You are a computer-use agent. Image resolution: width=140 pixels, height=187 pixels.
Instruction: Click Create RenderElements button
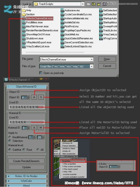26,161
